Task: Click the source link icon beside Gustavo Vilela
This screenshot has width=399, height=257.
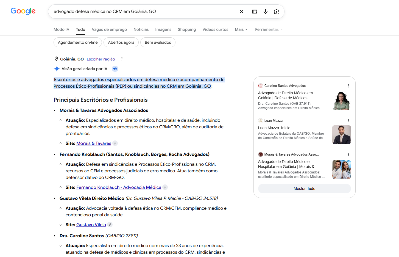Action: (110, 225)
